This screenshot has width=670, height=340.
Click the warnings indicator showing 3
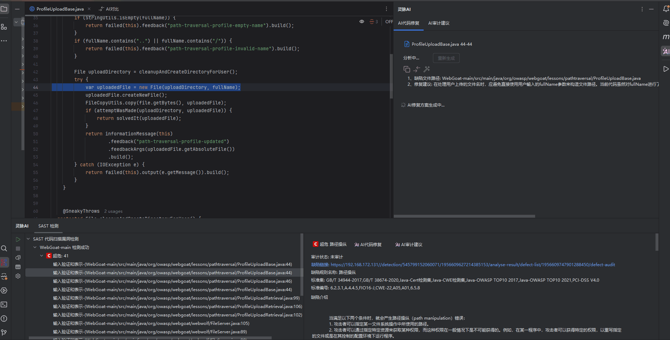click(x=373, y=21)
